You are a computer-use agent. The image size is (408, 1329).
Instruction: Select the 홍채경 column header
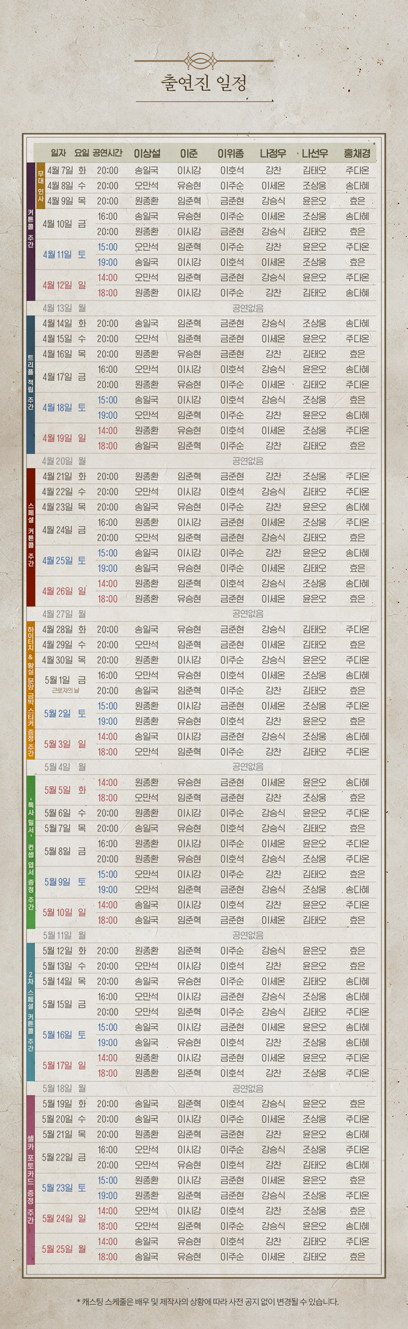click(x=357, y=153)
